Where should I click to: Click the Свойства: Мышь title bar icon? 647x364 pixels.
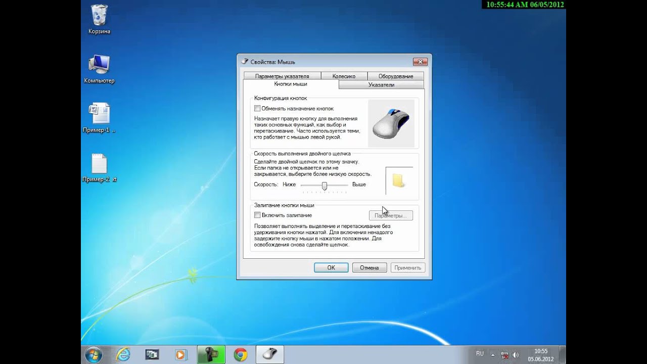point(245,62)
